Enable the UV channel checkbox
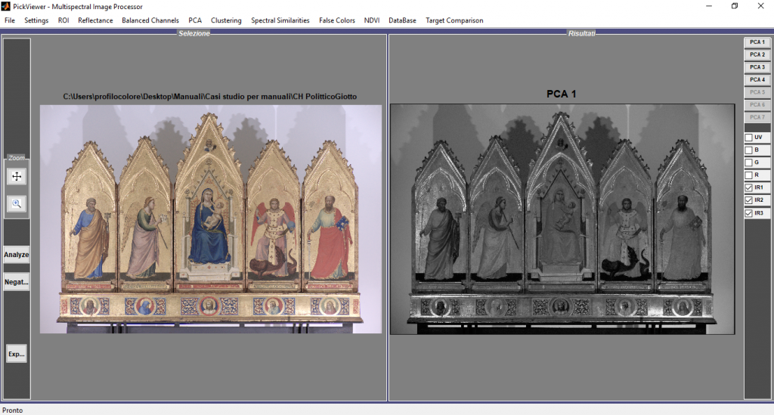774x415 pixels. pyautogui.click(x=749, y=137)
